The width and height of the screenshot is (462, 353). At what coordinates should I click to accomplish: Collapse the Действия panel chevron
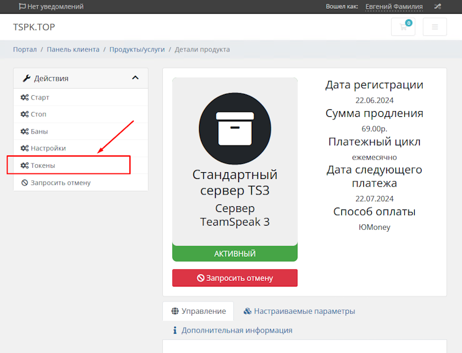tap(135, 78)
